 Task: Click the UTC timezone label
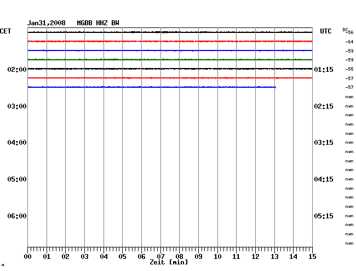(x=325, y=31)
